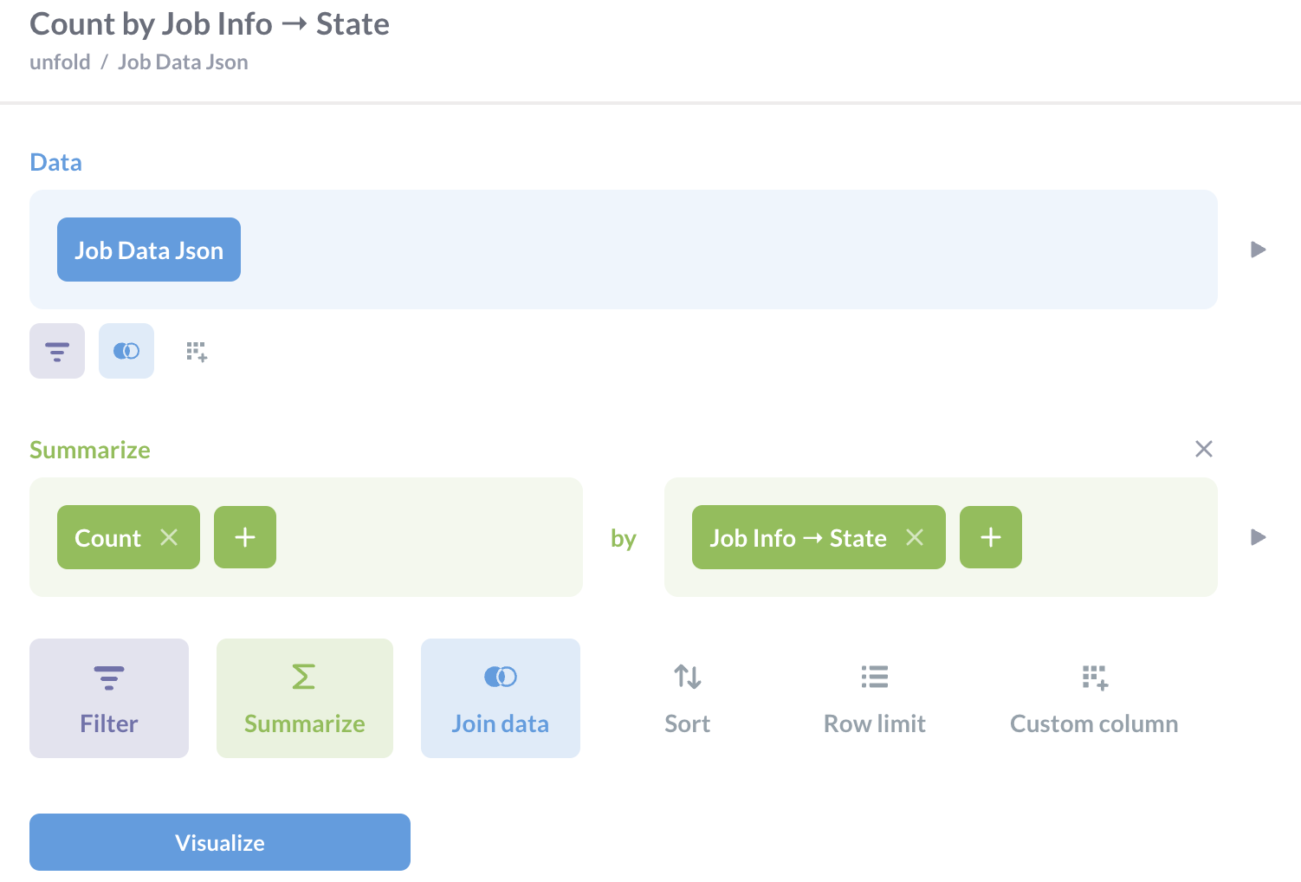Click the Visualize button

219,841
